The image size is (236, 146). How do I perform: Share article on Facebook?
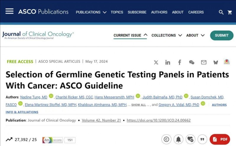[x=180, y=62]
